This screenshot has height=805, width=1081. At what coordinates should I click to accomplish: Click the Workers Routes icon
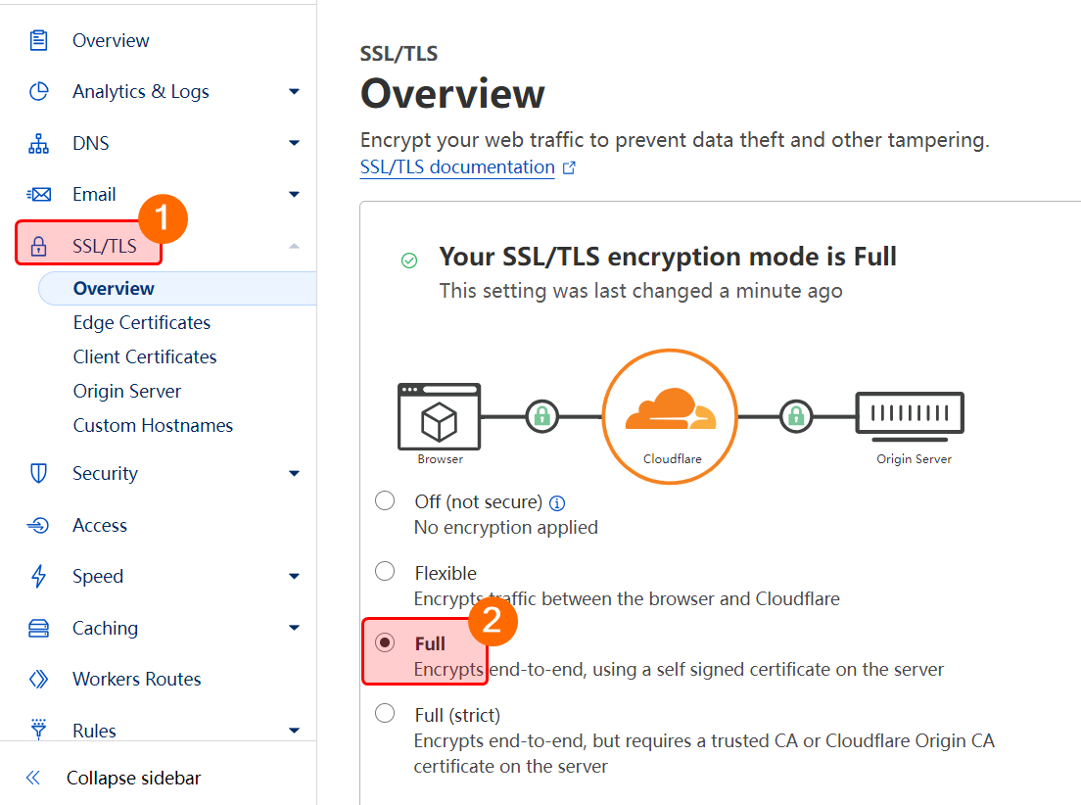click(x=38, y=680)
